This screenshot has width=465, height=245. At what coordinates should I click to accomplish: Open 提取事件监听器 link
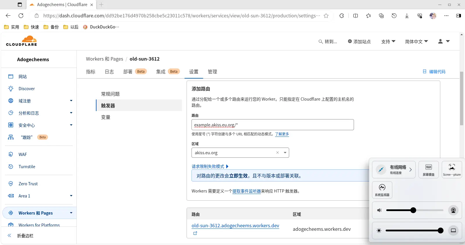pyautogui.click(x=246, y=191)
